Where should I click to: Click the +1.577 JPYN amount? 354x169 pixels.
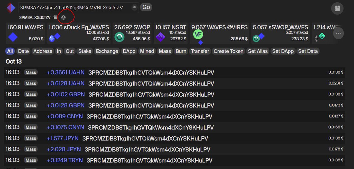coord(63,138)
